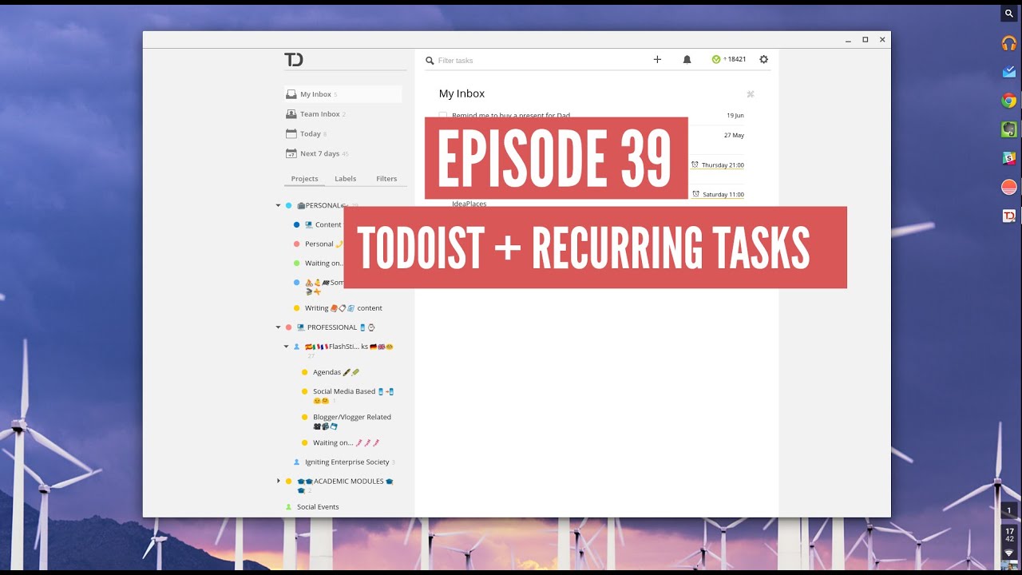Click the Saturday 11:00 due date
The image size is (1022, 575).
(x=723, y=195)
